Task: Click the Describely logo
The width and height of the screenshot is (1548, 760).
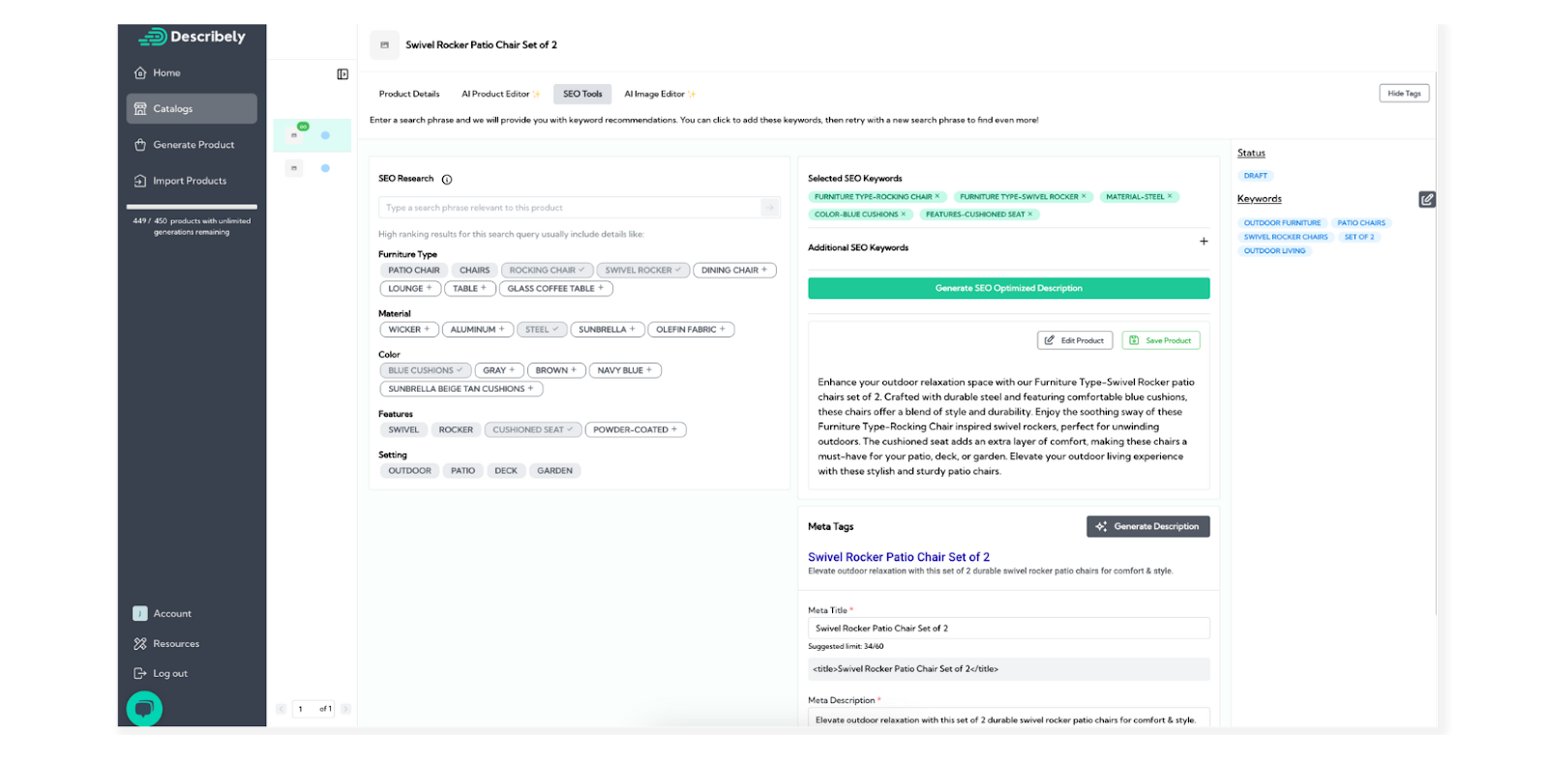Action: tap(192, 37)
